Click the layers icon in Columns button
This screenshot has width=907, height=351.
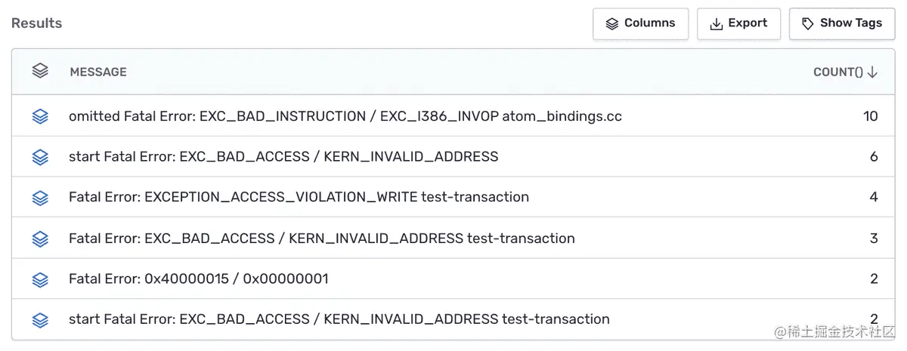(x=612, y=24)
